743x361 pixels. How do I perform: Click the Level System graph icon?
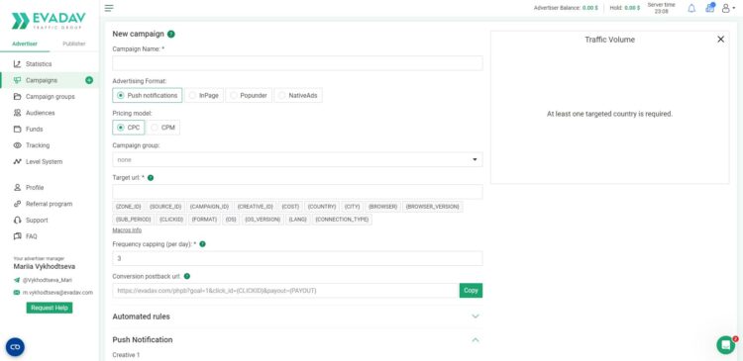click(17, 161)
